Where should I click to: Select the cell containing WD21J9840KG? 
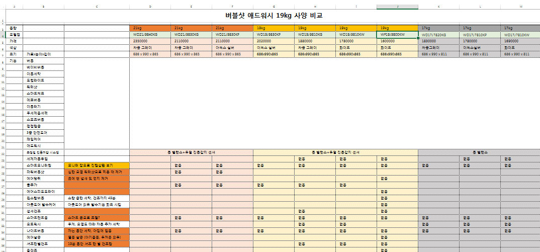point(149,35)
